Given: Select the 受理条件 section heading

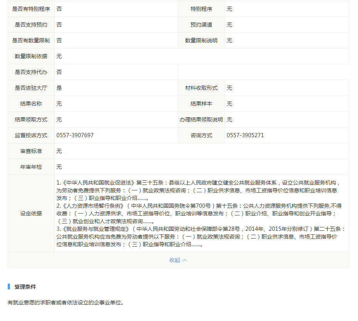Looking at the screenshot, I should 25,287.
